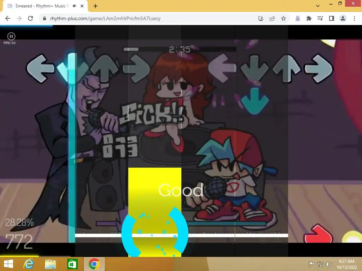Screen dimensions: 362x271
Task: Click the player's up arrow receptor
Action: coord(286,68)
